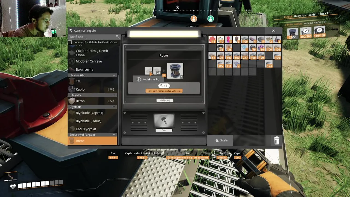Pick the pink item with count 1

click(x=229, y=40)
